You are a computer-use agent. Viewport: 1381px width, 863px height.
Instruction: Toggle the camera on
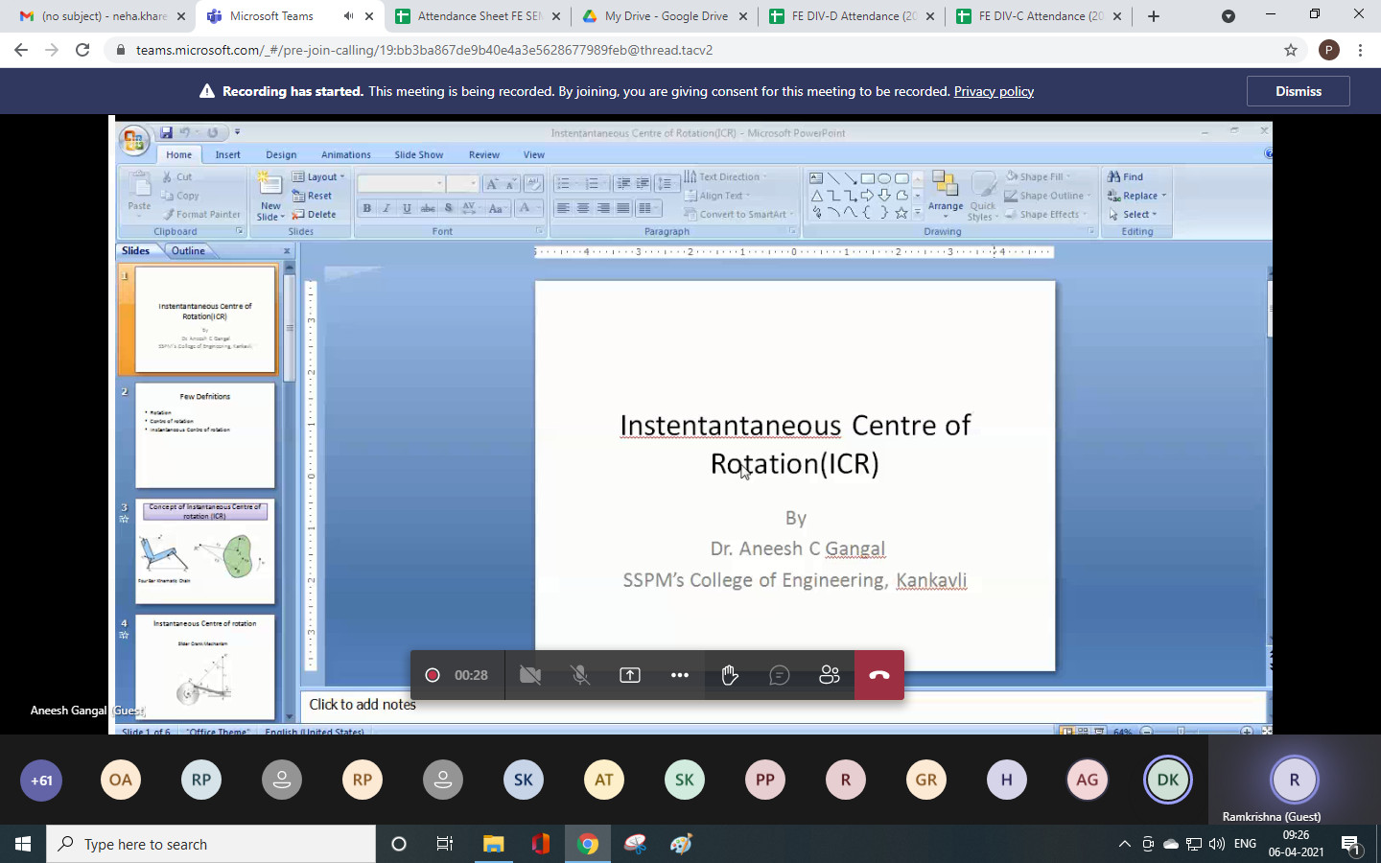tap(530, 675)
